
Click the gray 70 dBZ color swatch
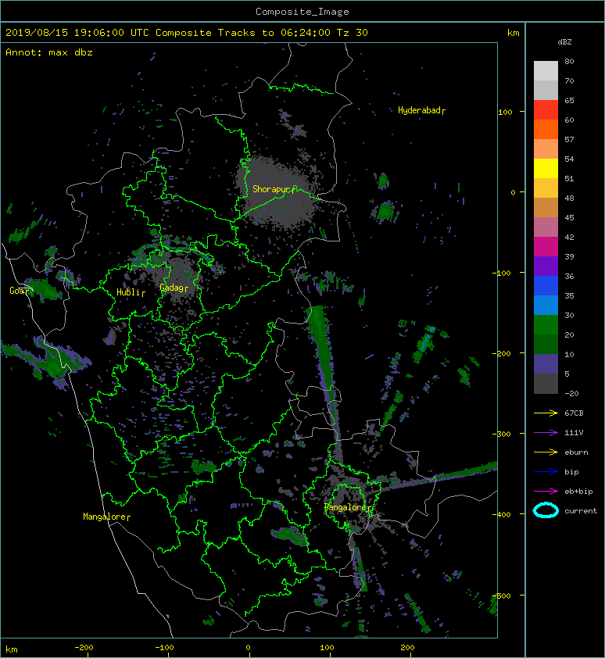pos(546,90)
